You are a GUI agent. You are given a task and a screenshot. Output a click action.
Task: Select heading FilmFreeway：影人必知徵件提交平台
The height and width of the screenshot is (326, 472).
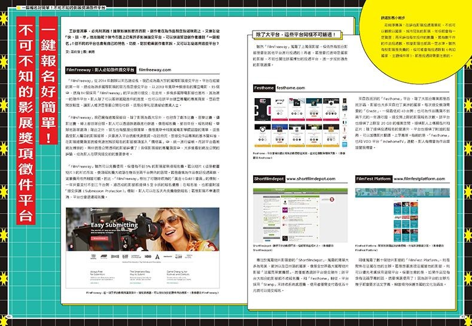(x=101, y=70)
